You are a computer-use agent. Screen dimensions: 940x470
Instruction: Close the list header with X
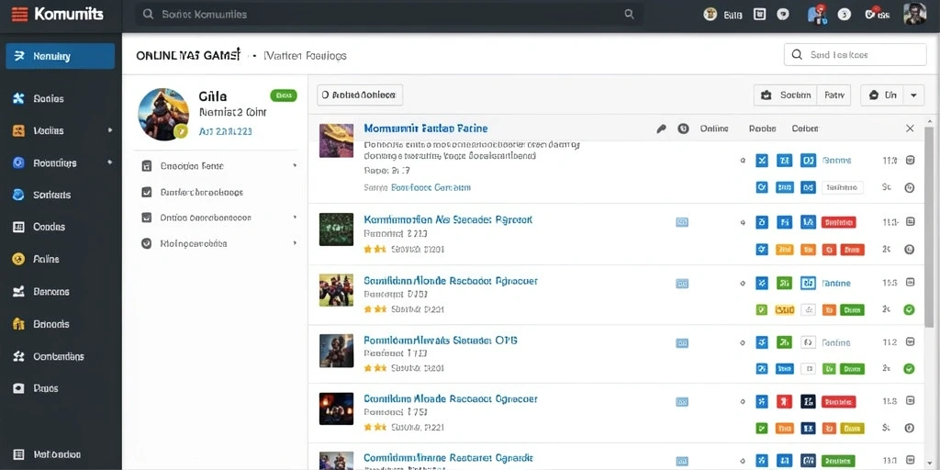(x=910, y=129)
